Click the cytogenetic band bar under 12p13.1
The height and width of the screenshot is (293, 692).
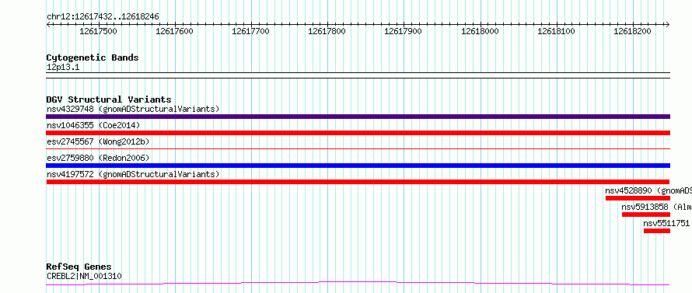[358, 75]
